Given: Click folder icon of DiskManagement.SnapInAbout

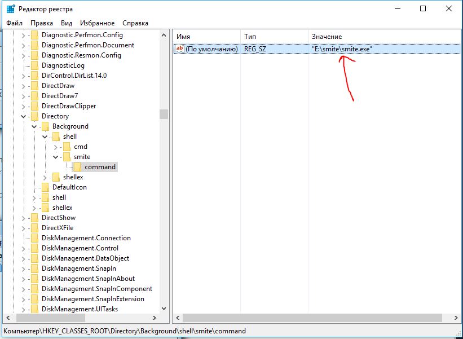Looking at the screenshot, I should pyautogui.click(x=35, y=279).
